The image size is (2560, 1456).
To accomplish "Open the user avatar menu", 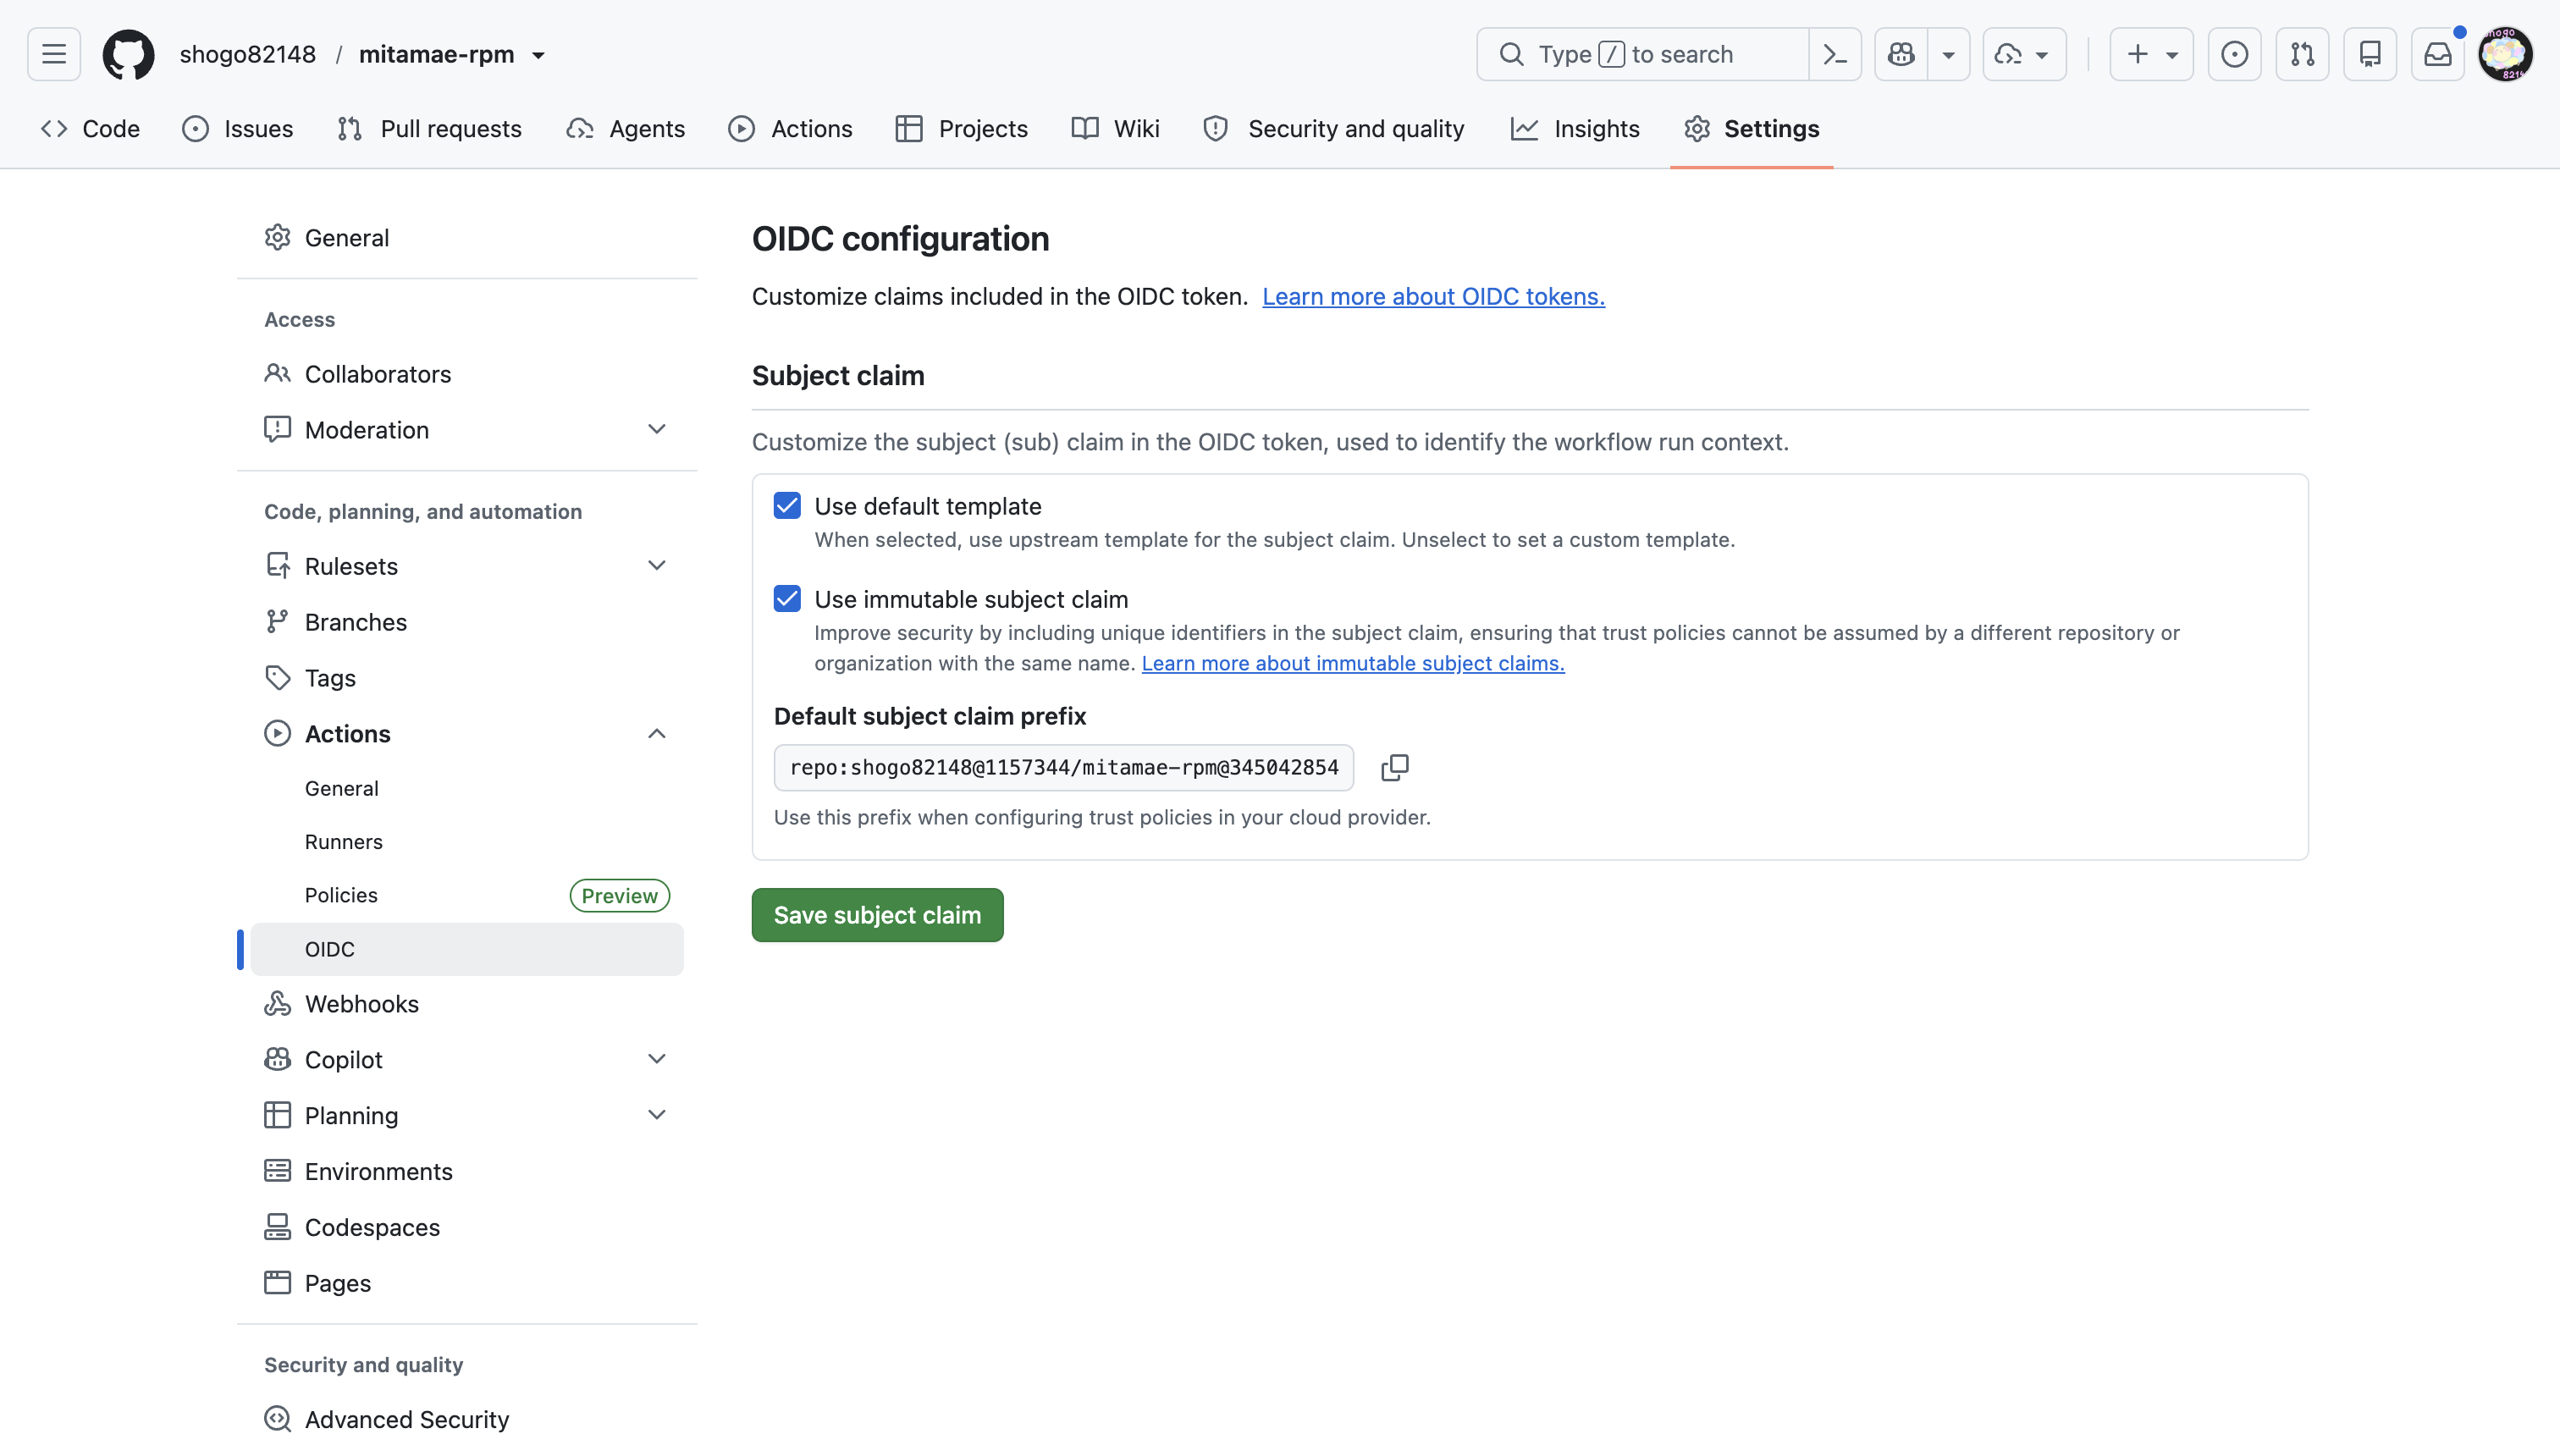I will [2506, 54].
